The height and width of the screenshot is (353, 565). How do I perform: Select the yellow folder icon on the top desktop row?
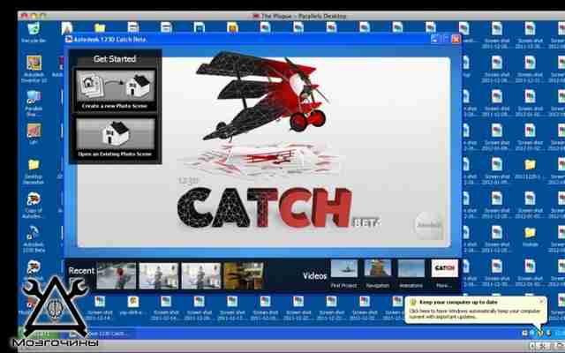[x=100, y=27]
